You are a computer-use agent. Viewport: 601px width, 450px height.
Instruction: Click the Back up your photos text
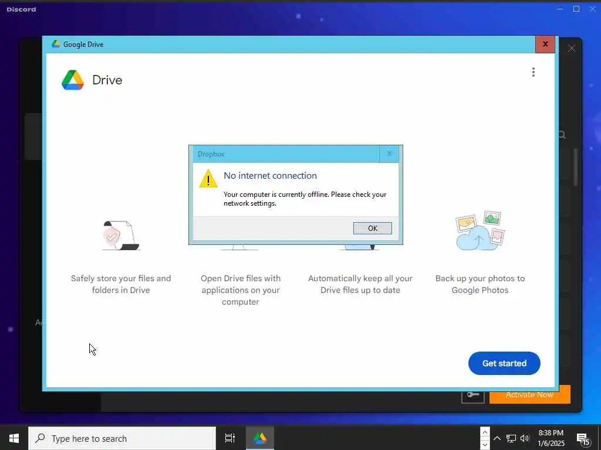[x=480, y=284]
